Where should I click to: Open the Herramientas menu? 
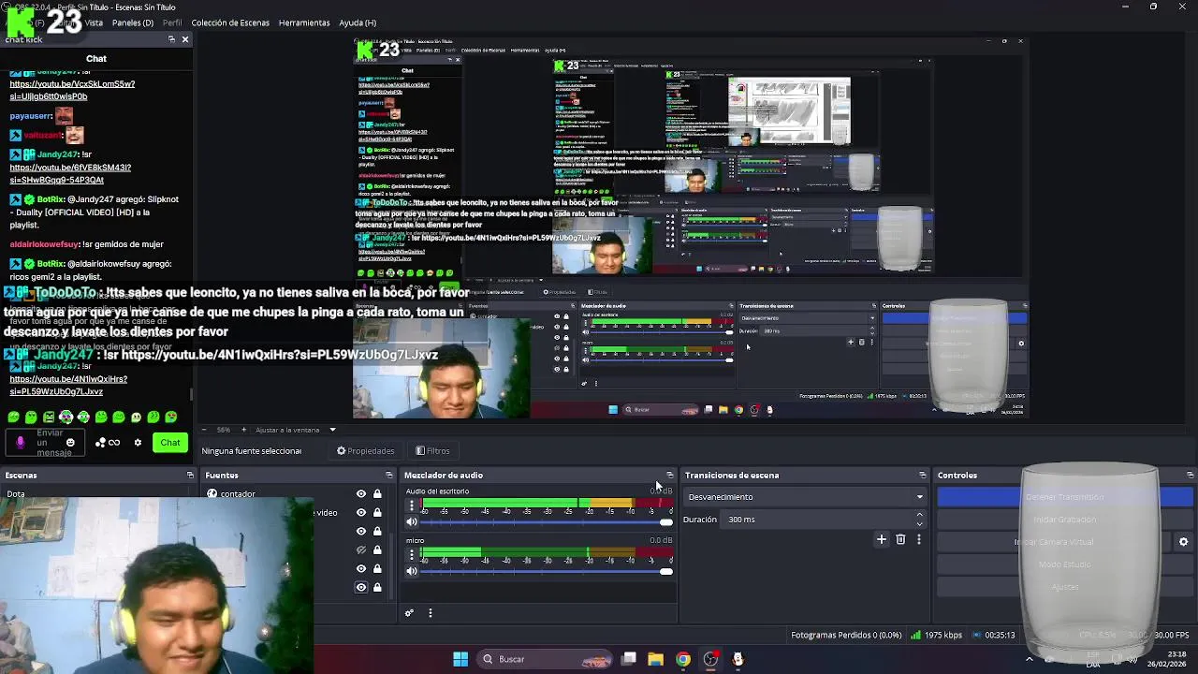pyautogui.click(x=304, y=22)
